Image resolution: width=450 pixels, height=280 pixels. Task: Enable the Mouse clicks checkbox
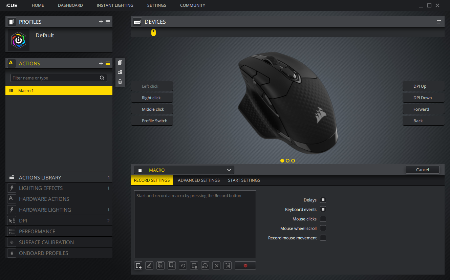tap(323, 219)
